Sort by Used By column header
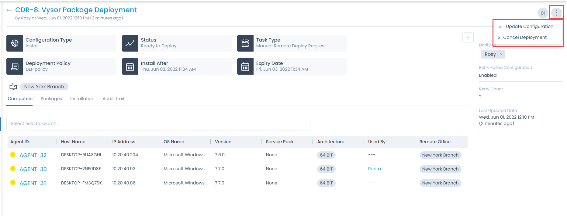The width and height of the screenshot is (567, 216). pos(377,142)
